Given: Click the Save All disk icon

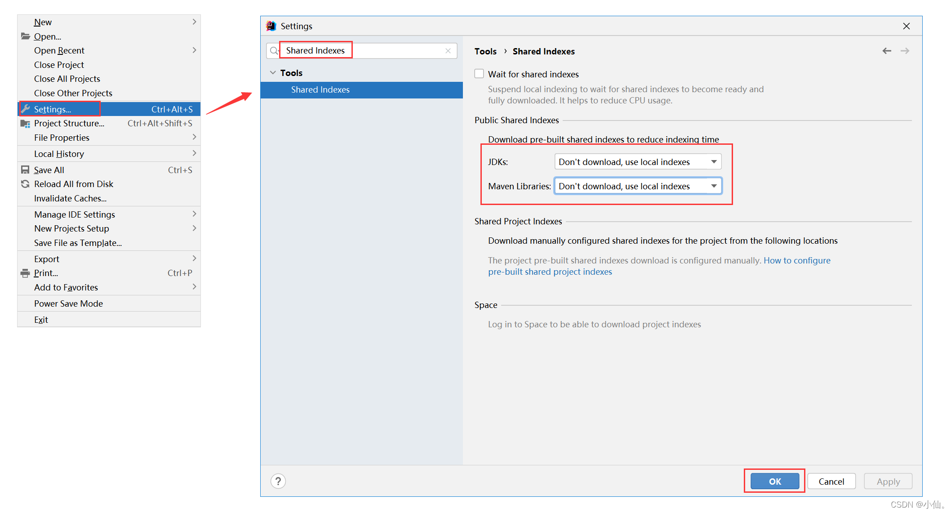Looking at the screenshot, I should [x=25, y=170].
